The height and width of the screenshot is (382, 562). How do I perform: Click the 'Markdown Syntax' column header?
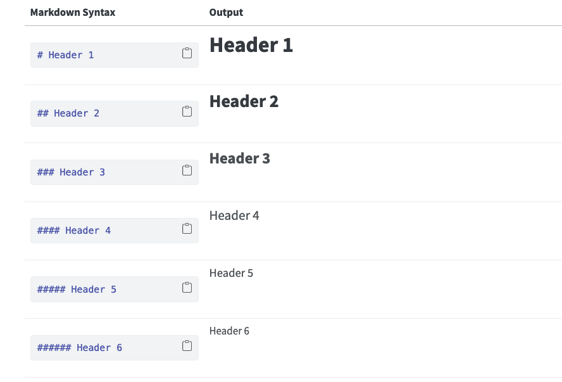tap(73, 13)
